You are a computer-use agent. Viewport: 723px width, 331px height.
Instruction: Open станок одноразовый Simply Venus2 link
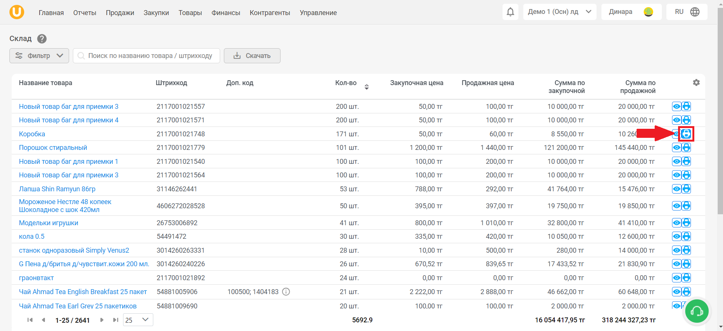point(74,250)
